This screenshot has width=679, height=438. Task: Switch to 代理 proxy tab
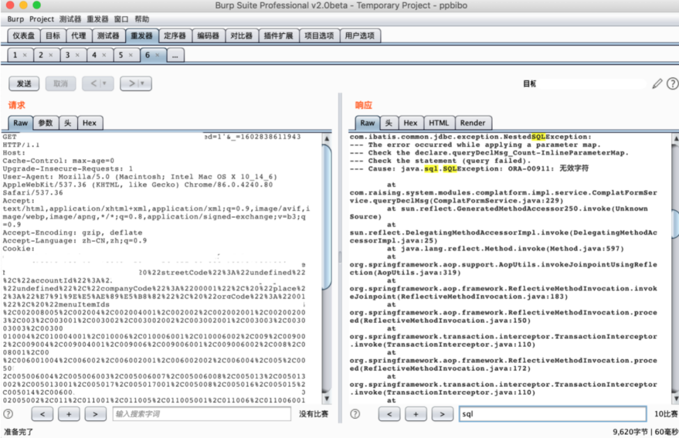pos(79,35)
